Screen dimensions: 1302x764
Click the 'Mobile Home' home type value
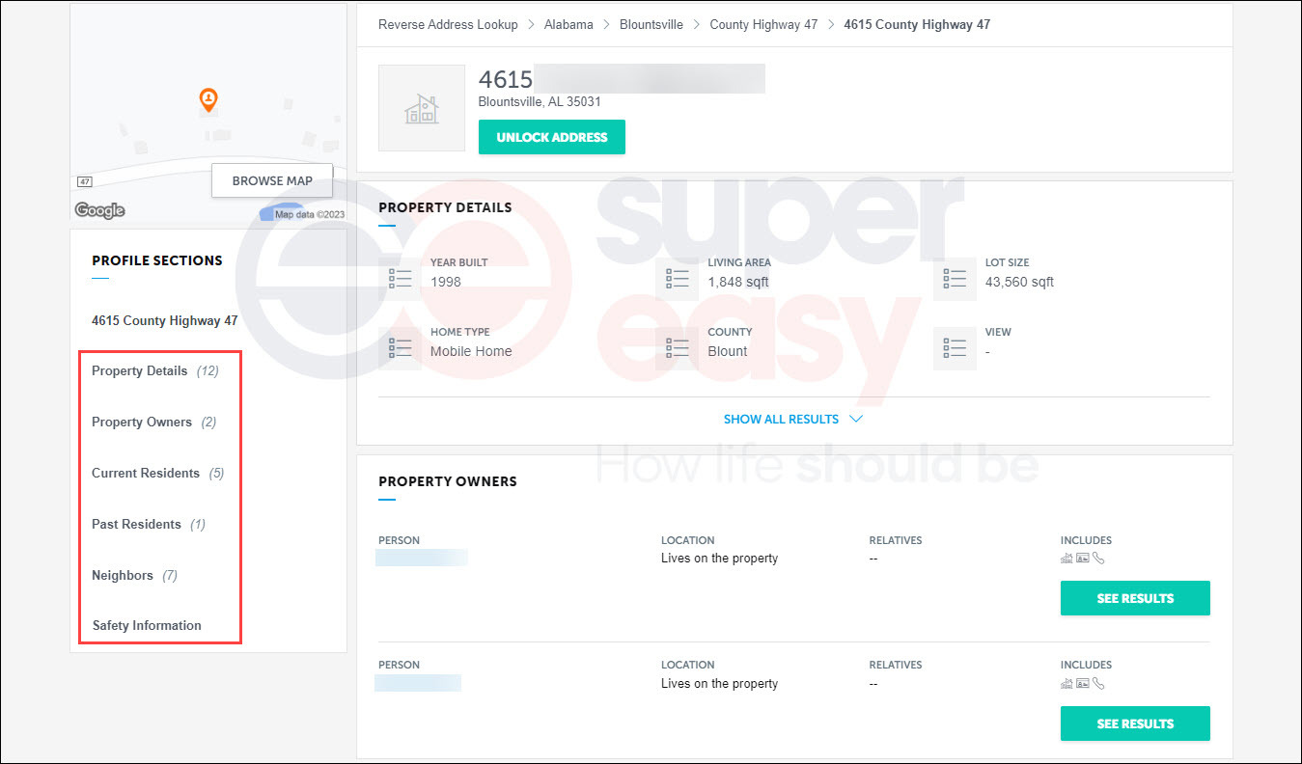click(x=471, y=351)
